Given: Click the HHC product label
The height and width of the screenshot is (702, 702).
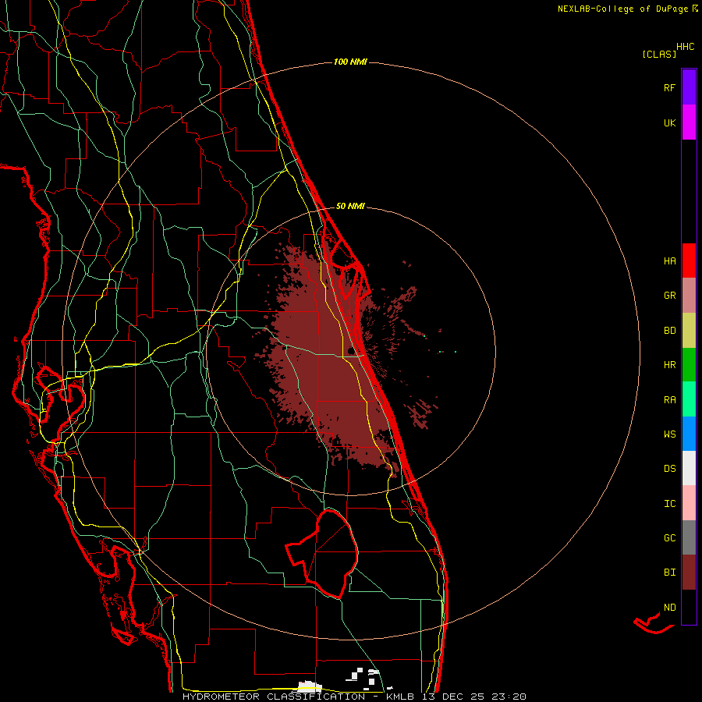Looking at the screenshot, I should point(686,47).
